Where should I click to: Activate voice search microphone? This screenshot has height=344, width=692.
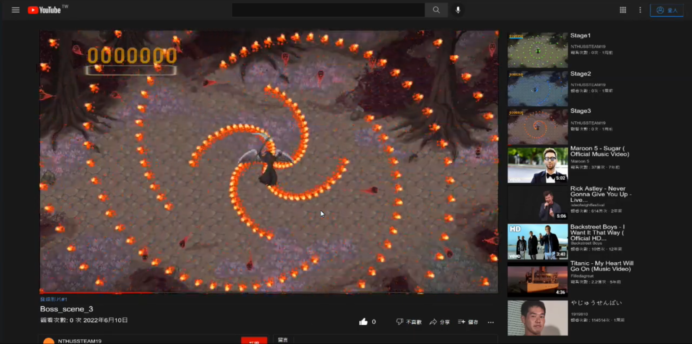pos(458,10)
